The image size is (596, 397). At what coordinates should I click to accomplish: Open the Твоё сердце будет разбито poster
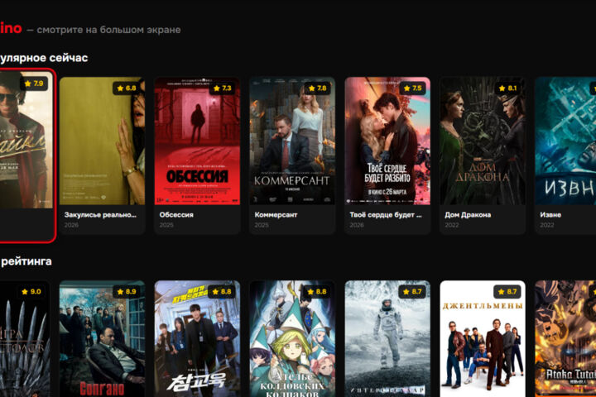point(387,141)
